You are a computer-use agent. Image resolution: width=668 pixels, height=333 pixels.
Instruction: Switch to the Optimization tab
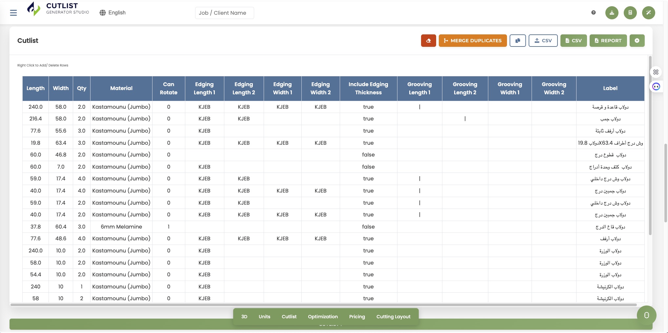tap(323, 316)
